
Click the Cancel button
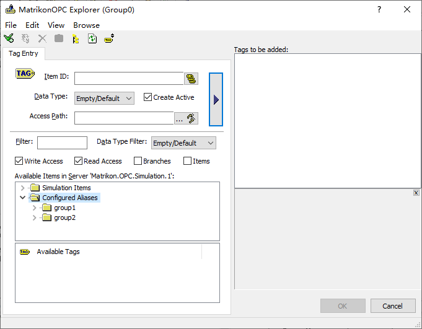pyautogui.click(x=393, y=306)
